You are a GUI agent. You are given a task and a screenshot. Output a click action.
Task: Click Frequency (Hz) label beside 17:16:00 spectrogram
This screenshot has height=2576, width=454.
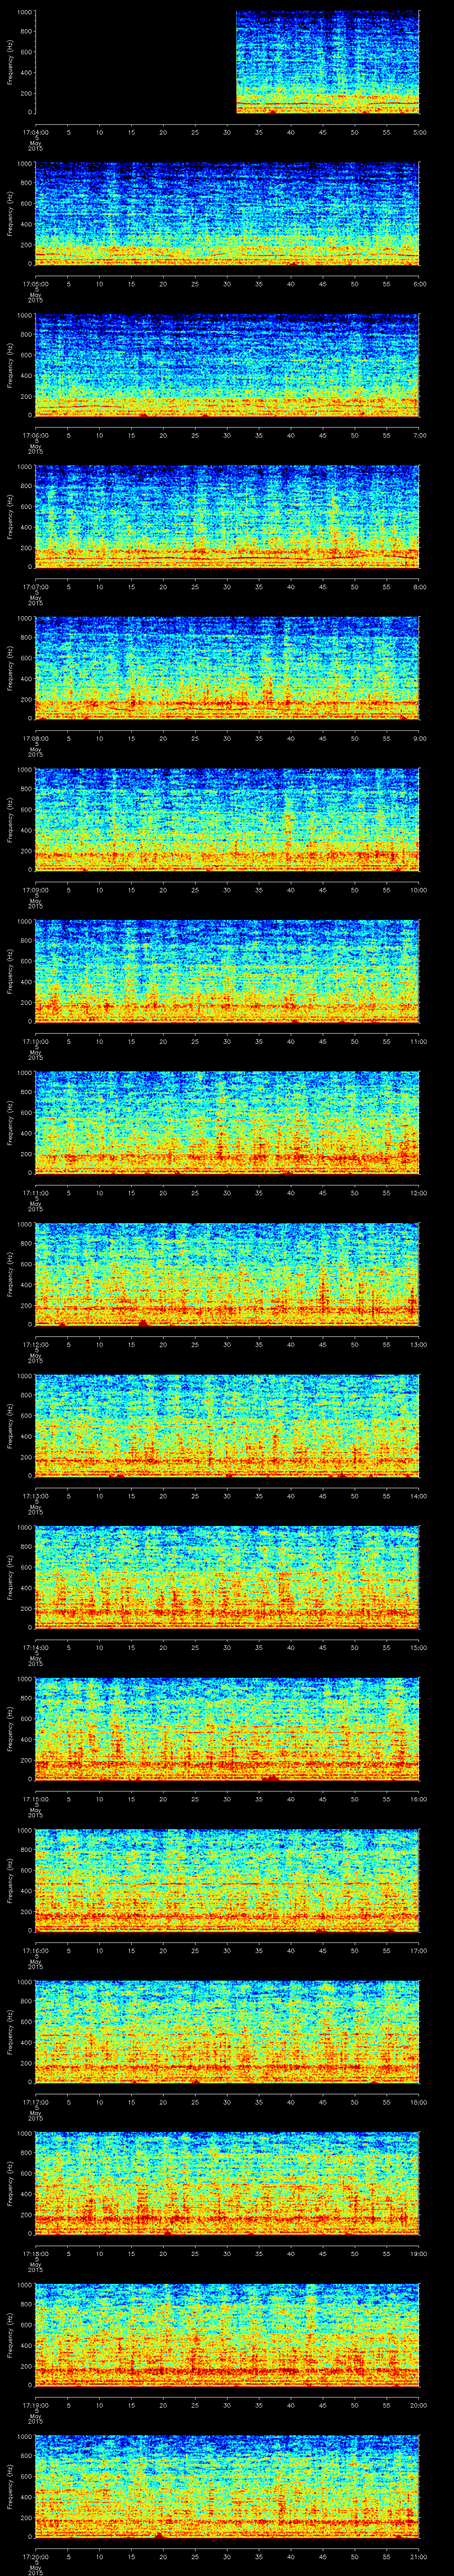click(10, 1881)
